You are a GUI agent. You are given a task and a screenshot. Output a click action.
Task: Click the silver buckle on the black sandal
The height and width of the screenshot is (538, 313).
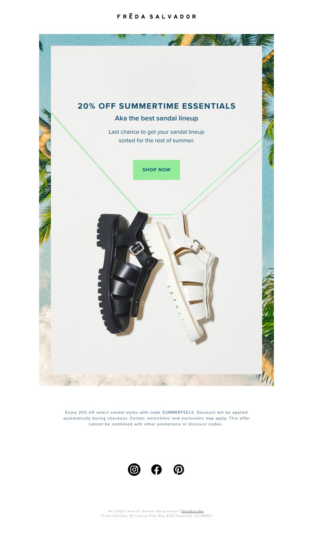click(137, 248)
